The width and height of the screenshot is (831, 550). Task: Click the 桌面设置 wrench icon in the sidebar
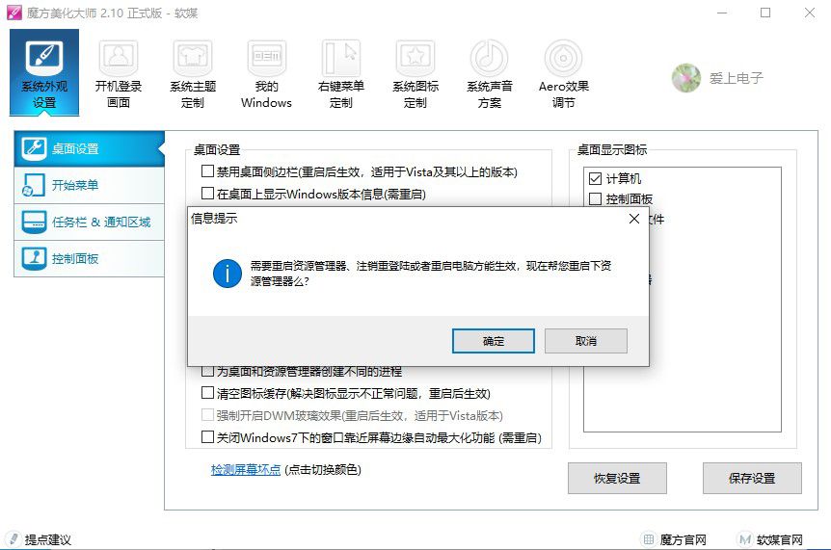tap(35, 148)
